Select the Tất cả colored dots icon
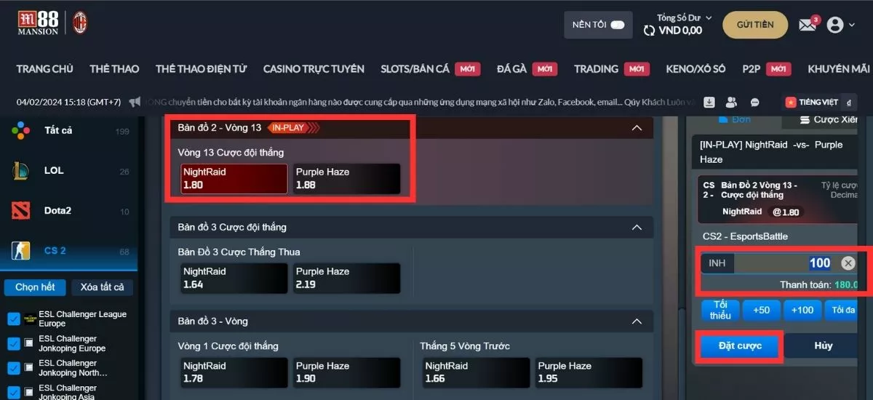The height and width of the screenshot is (400, 873). point(20,131)
